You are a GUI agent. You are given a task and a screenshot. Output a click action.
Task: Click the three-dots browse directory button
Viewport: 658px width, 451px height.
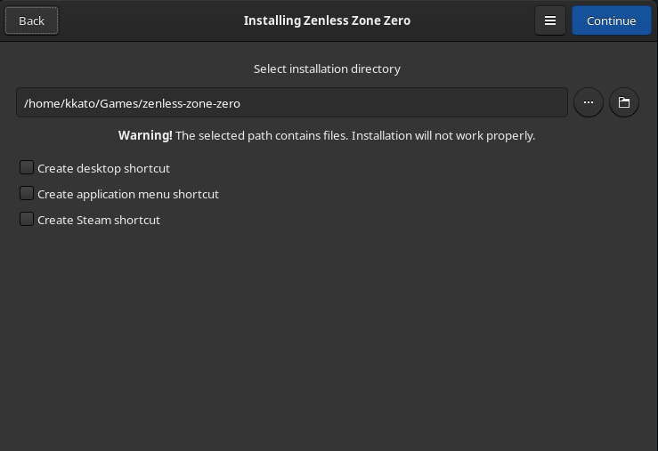coord(589,103)
